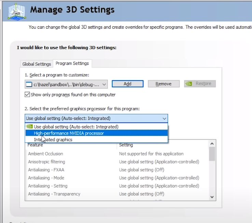This screenshot has width=252, height=223.
Task: Select the Antialiasing - Setting row
Action: 117,186
